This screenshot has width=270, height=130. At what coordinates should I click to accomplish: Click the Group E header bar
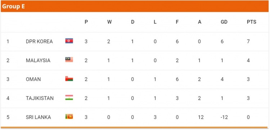point(135,6)
